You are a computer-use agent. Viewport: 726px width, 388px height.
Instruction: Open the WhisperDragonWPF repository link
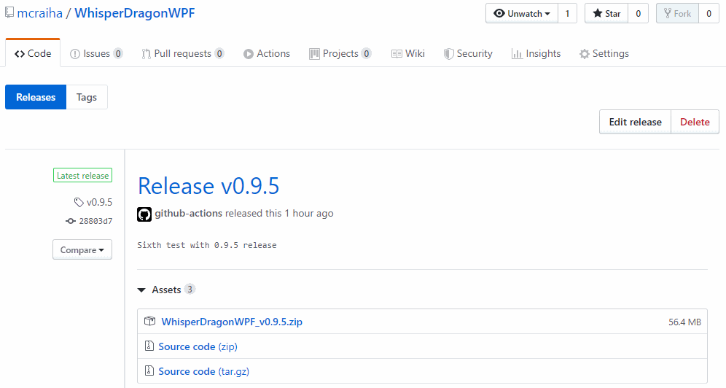tap(135, 13)
